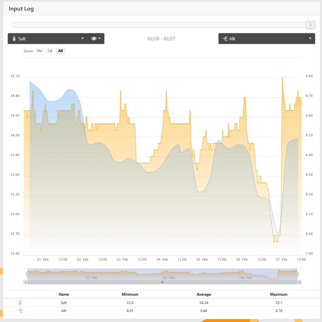This screenshot has height=322, width=322.
Task: Expand the eye icon's dropdown caret
Action: pos(99,38)
